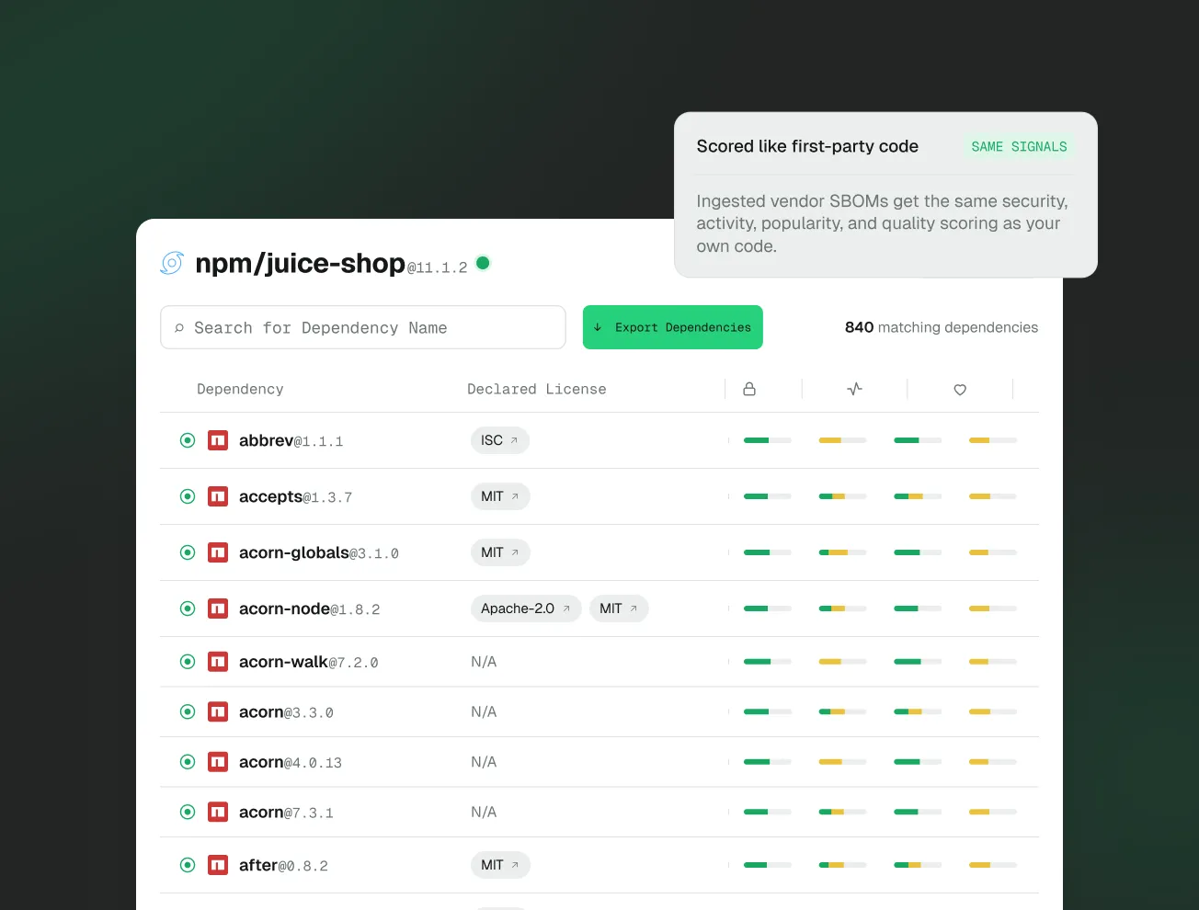Open the ISC license link for abbrev
Viewport: 1199px width, 910px height.
(500, 440)
